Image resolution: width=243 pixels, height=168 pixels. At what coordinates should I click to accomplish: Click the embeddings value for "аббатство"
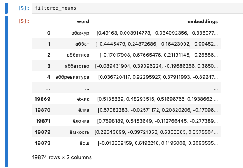tap(156, 66)
